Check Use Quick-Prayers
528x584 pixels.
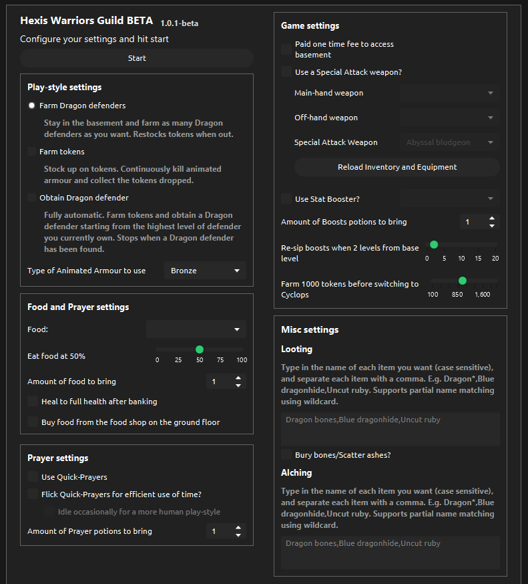click(x=33, y=477)
